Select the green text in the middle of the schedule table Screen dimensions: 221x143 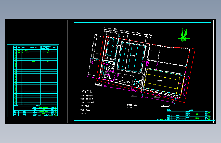[34, 62]
